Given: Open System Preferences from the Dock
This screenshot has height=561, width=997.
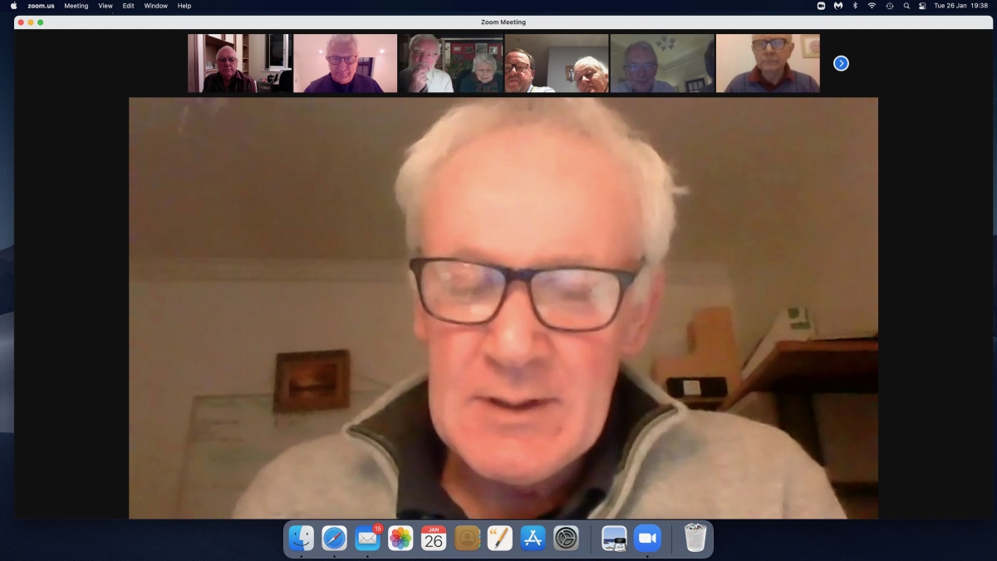Looking at the screenshot, I should click(x=566, y=539).
